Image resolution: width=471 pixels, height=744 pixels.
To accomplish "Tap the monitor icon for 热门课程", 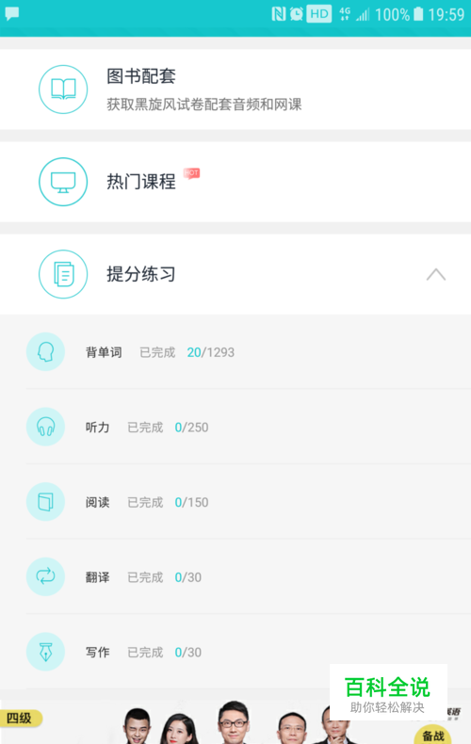I will point(63,182).
